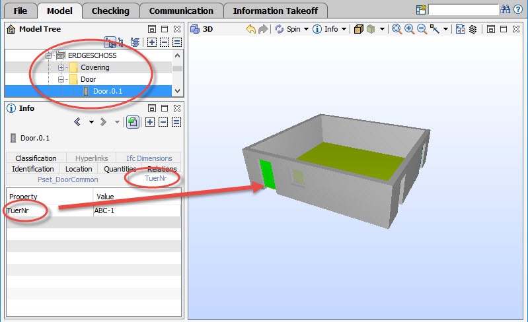Click the equals-box icon in Info toolbar
This screenshot has width=528, height=322.
176,121
